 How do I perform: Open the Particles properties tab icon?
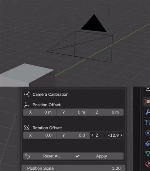[x=148, y=122]
